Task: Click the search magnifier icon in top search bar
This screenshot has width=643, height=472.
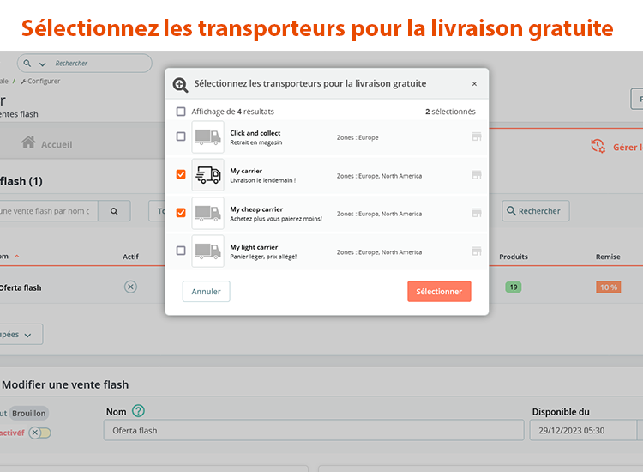Action: (x=27, y=64)
